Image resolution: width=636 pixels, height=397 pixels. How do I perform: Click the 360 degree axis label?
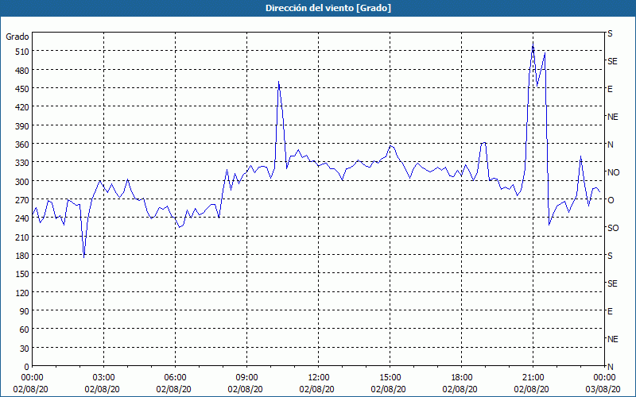[22, 145]
